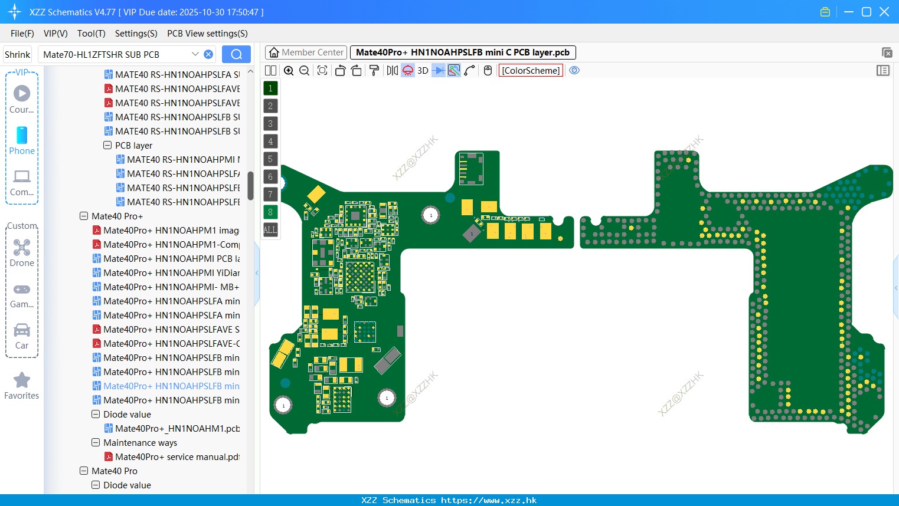This screenshot has width=899, height=506.
Task: Select the Car category
Action: pyautogui.click(x=22, y=336)
